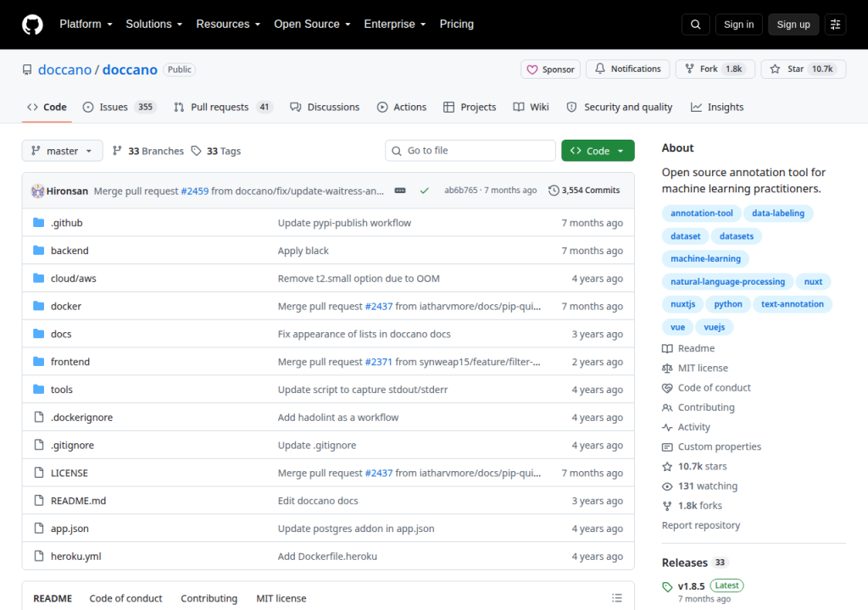View the Activity link
Screen dimensions: 868x610
coord(687,427)
